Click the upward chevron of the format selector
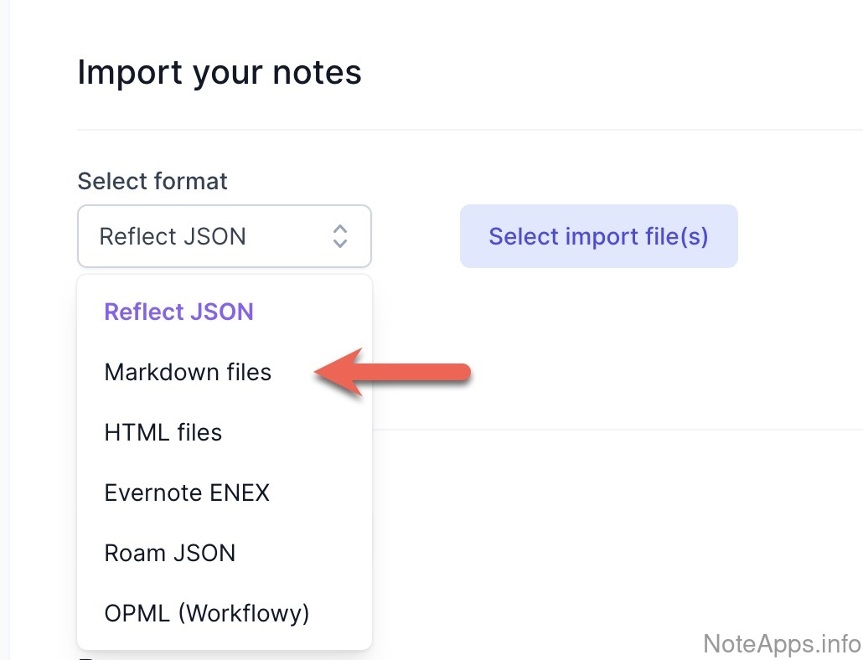 tap(340, 228)
